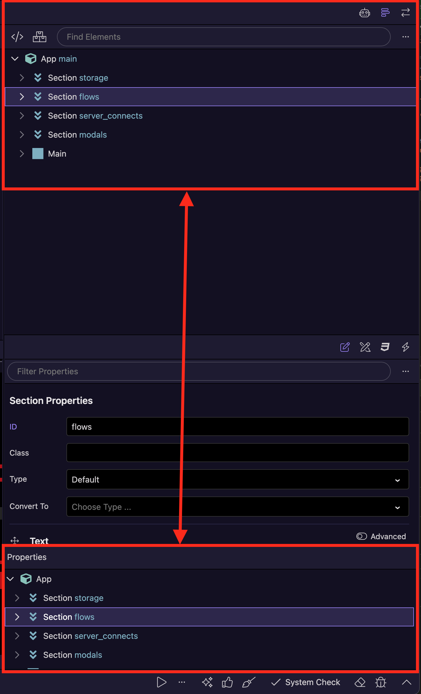Toggle the Advanced switch
Viewport: 421px width, 694px height.
(x=361, y=536)
